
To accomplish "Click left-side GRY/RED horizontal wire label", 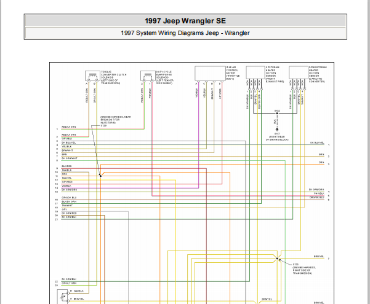I will [x=67, y=182].
